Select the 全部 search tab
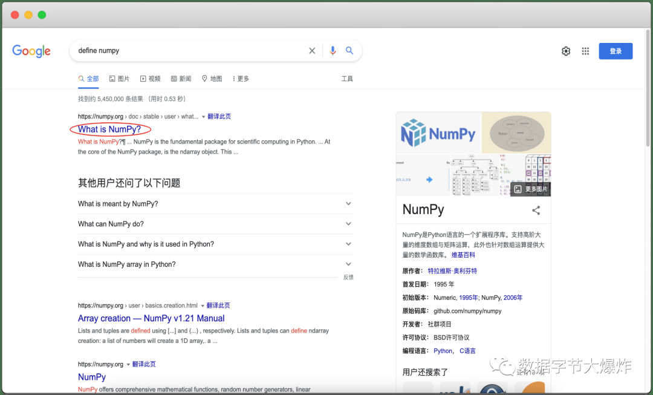The width and height of the screenshot is (653, 395). point(88,79)
